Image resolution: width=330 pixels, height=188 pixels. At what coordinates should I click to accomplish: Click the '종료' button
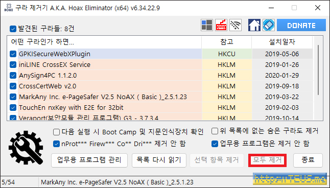(308, 160)
